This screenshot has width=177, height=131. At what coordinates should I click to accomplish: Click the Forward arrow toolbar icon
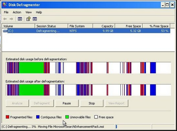[11, 19]
